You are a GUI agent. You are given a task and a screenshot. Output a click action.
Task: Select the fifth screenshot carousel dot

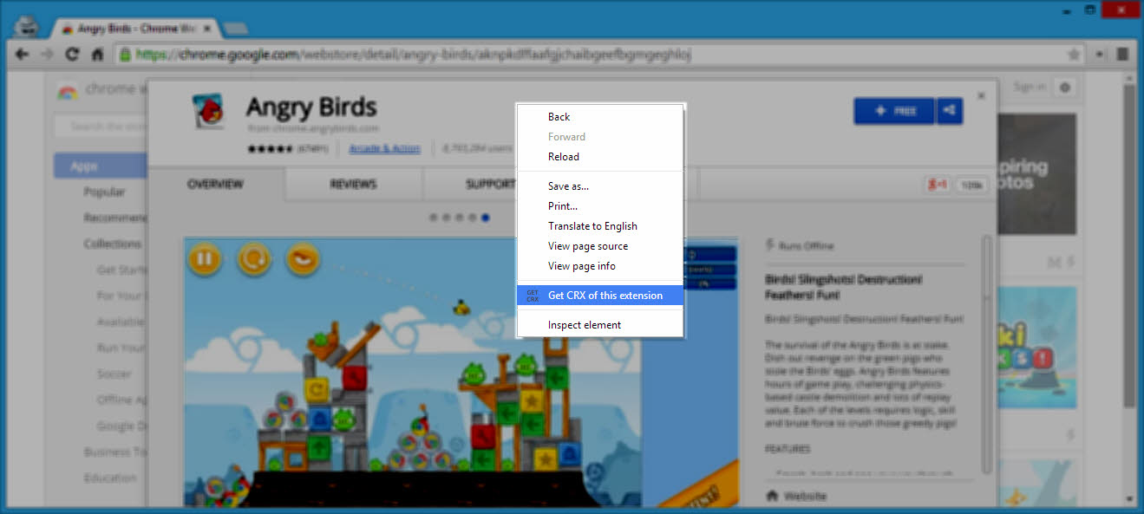click(485, 218)
